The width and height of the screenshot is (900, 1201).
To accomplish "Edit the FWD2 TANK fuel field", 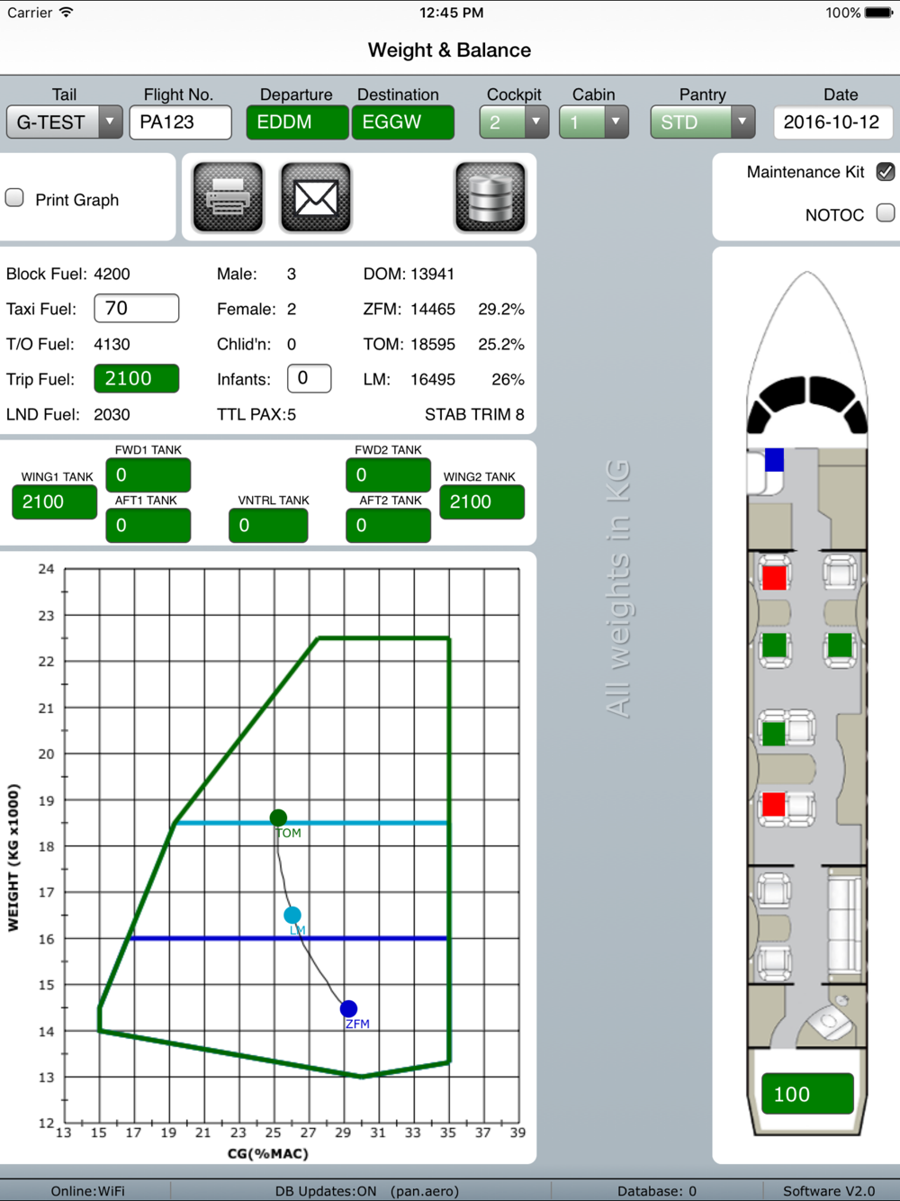I will point(388,474).
